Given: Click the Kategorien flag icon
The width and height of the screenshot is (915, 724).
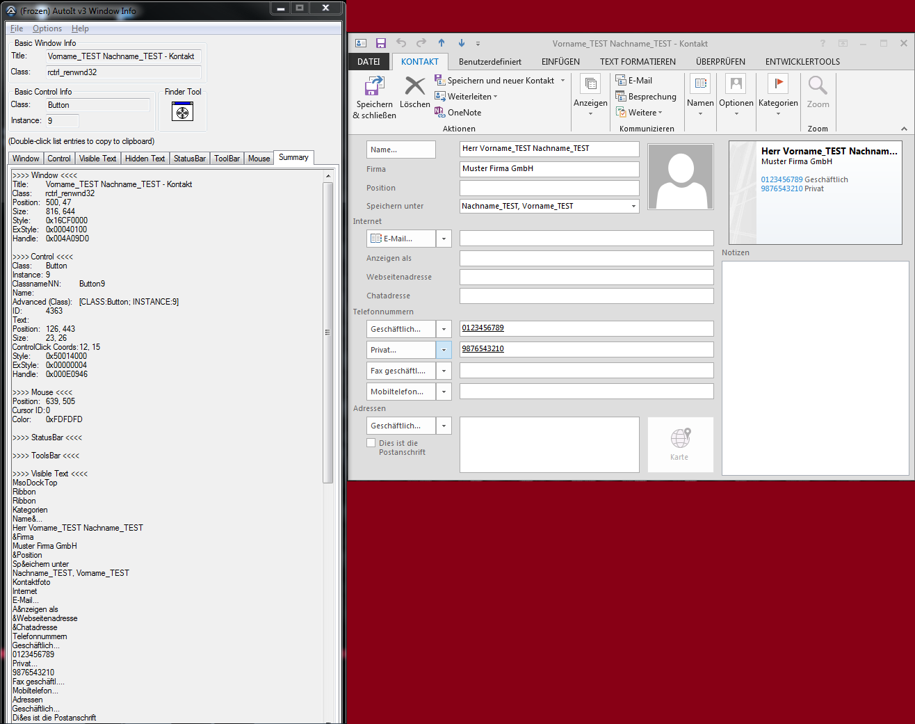Looking at the screenshot, I should (777, 84).
